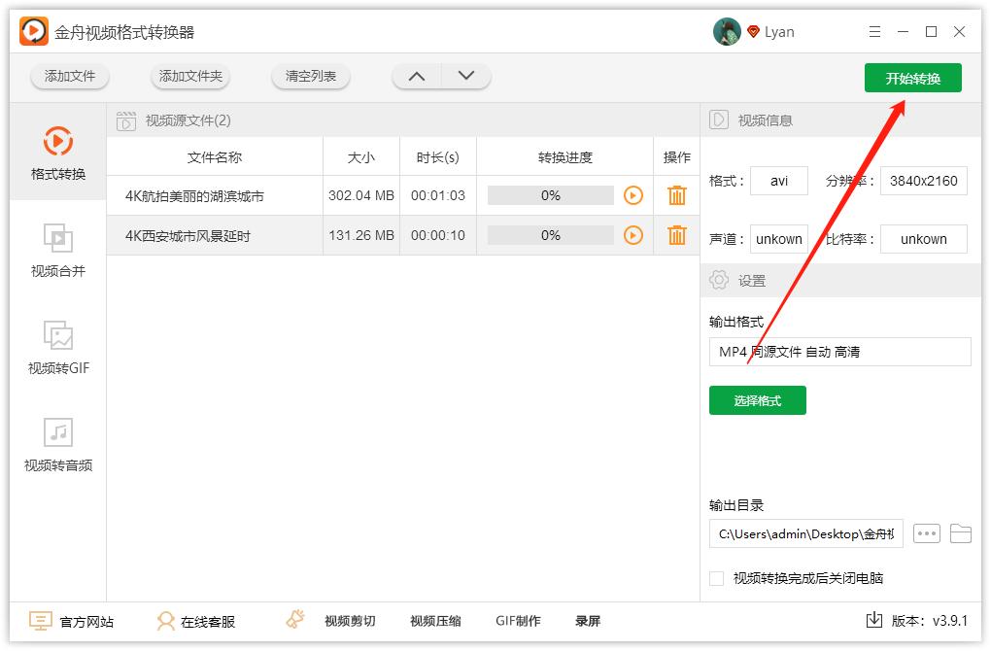991x651 pixels.
Task: Click the 选择格式 button
Action: click(757, 400)
